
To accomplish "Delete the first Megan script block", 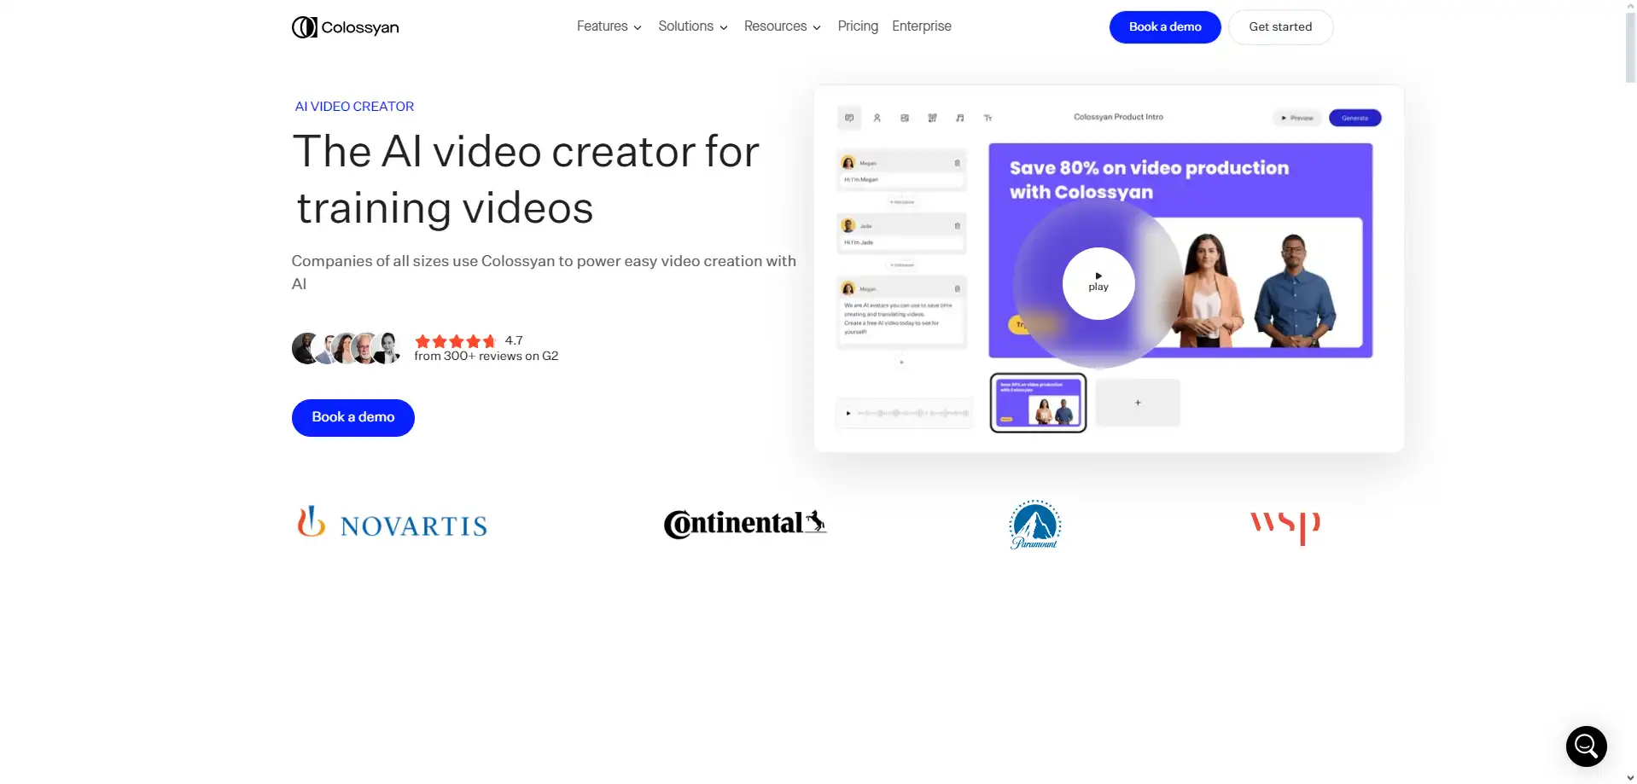I will 957,163.
